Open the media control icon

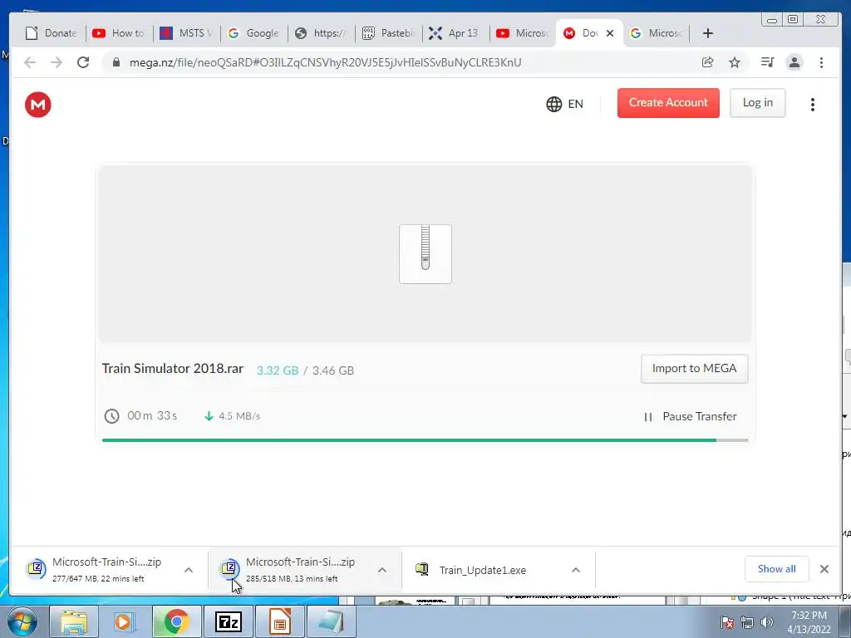[767, 62]
